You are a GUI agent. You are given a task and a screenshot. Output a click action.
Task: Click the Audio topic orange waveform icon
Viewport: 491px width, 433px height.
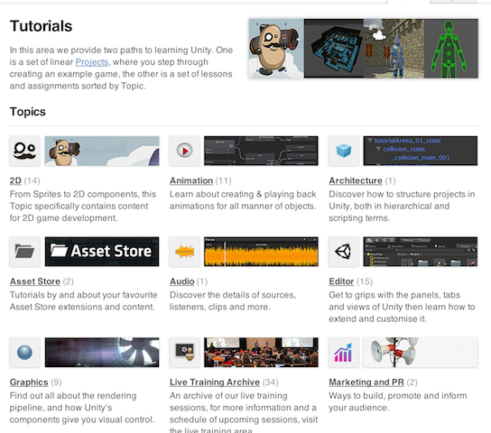[x=184, y=252]
